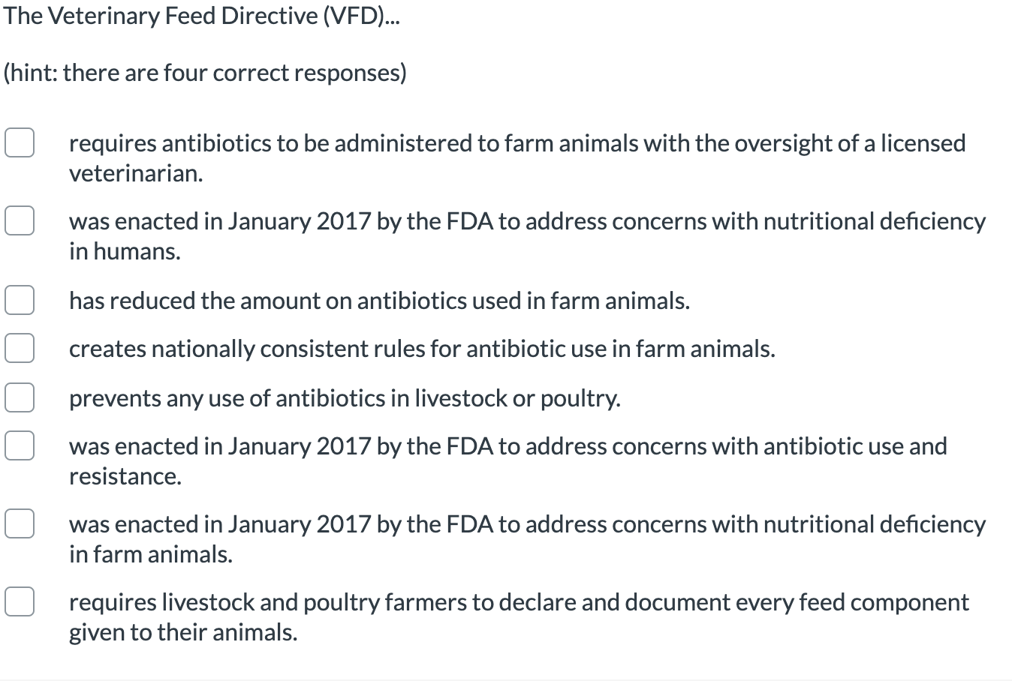Enable the nationally consistent rules checkbox
Screen dimensions: 1012x690
pos(20,347)
